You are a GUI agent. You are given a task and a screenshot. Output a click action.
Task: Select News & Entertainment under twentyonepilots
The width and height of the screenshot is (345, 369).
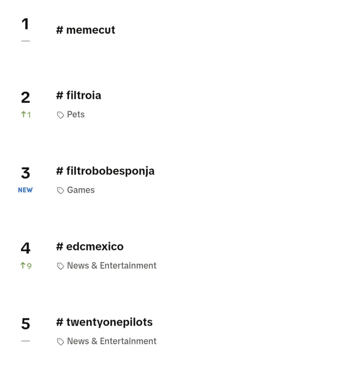(x=112, y=341)
